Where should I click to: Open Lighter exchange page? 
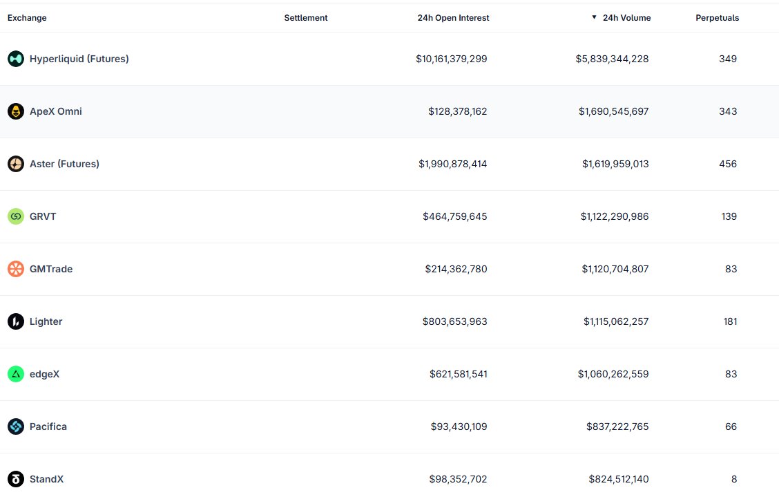pyautogui.click(x=46, y=321)
